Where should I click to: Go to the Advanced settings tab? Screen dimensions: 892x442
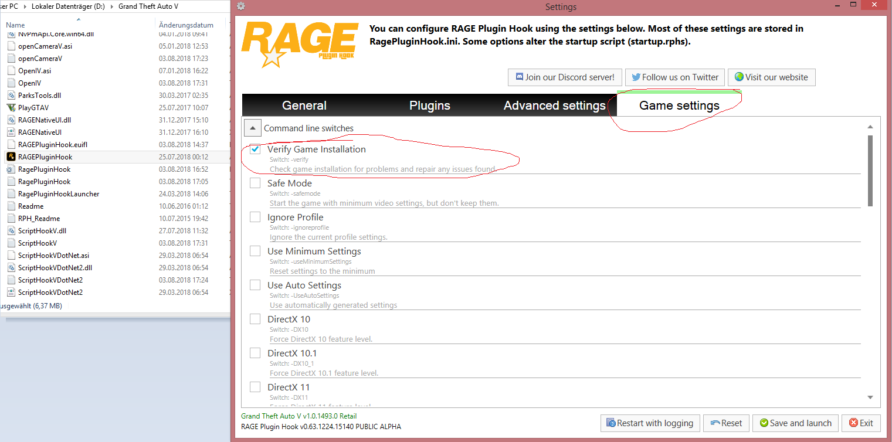(x=555, y=106)
